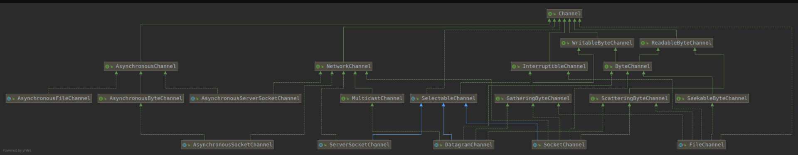
Task: Click the ServerSocketChannel class icon
Action: [321, 145]
